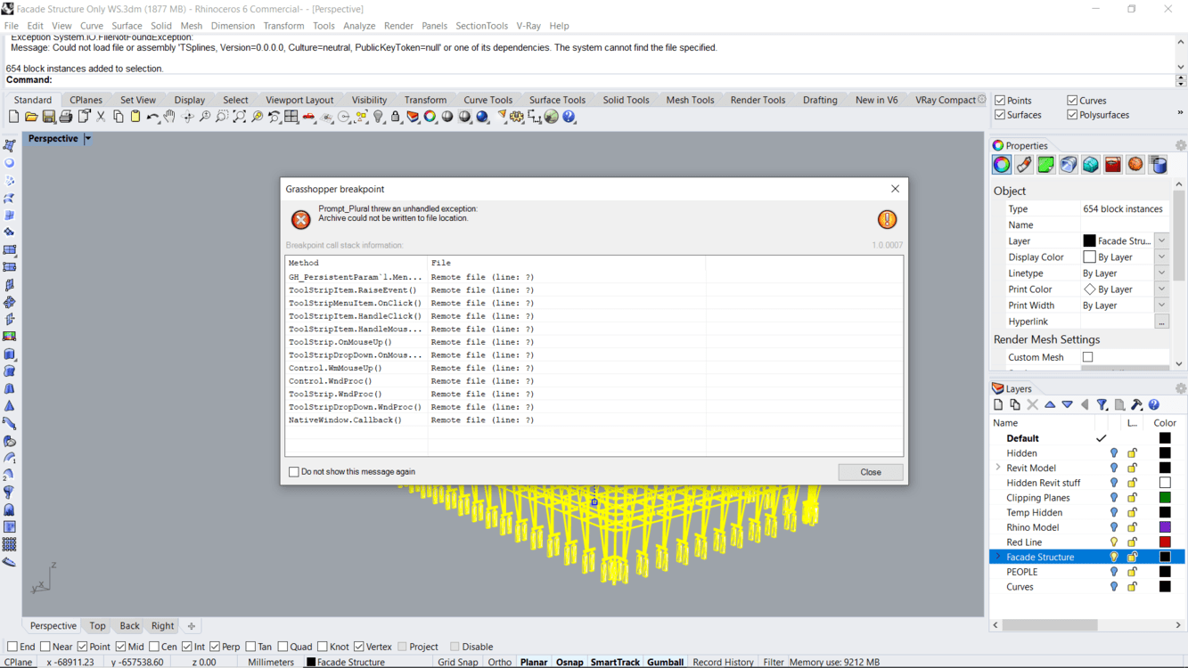1188x668 pixels.
Task: Click the light bulb Hide objects icon
Action: [379, 117]
